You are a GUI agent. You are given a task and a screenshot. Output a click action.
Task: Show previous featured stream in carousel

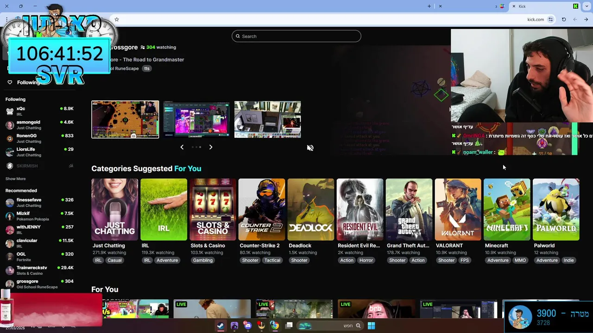pos(182,147)
